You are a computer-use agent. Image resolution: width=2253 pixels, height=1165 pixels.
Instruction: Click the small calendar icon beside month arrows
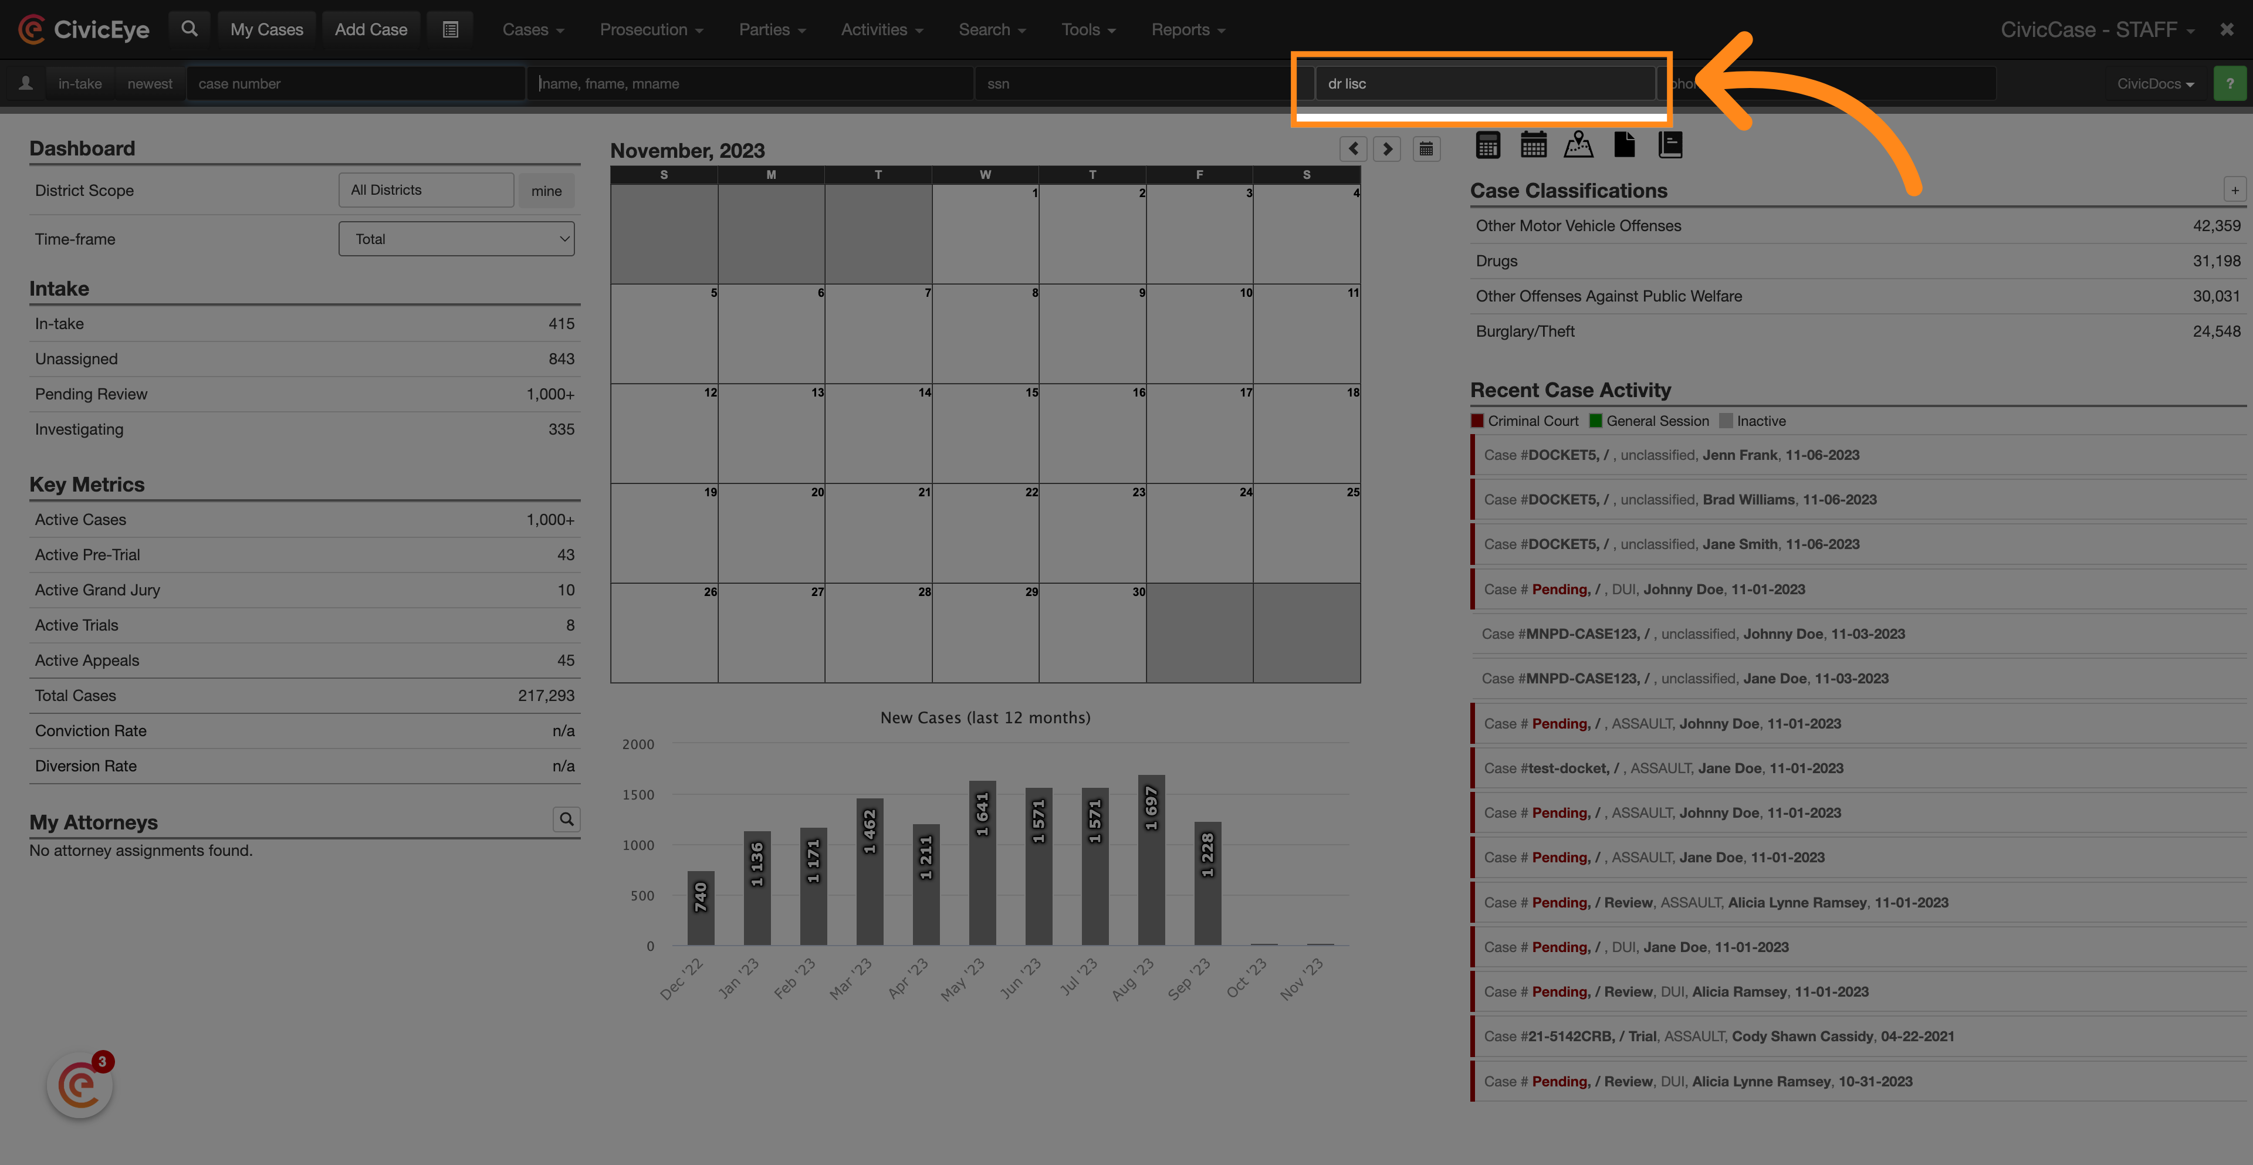click(1426, 148)
